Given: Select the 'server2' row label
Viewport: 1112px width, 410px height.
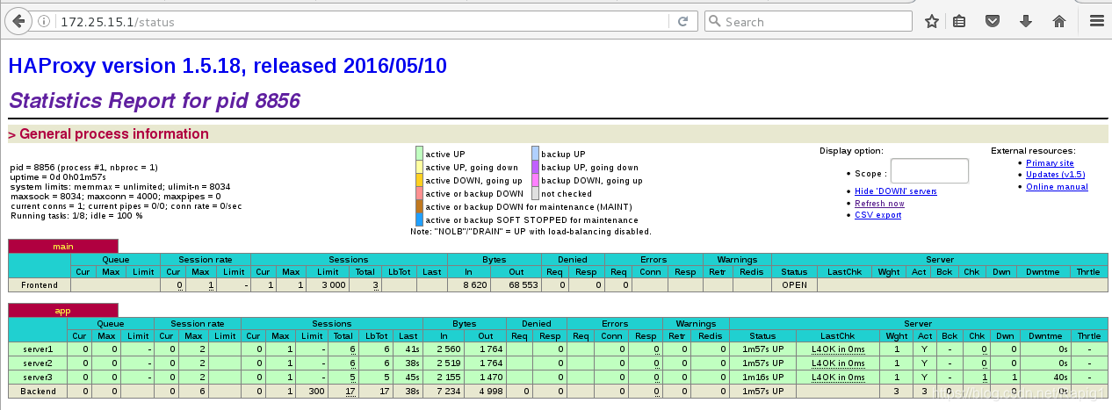Looking at the screenshot, I should click(38, 363).
